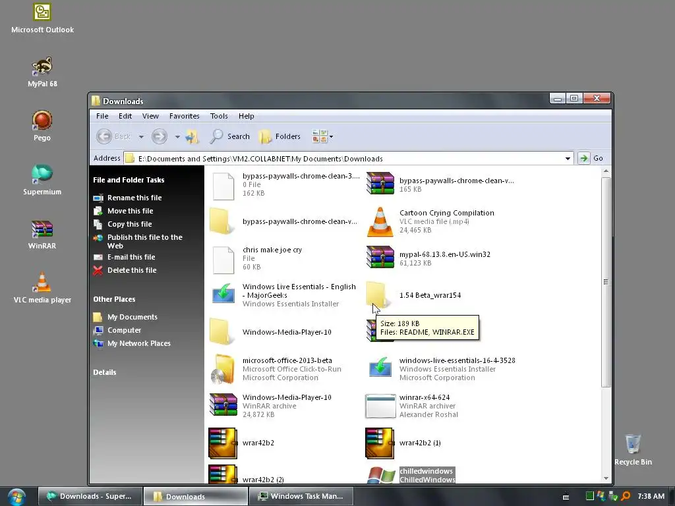The image size is (675, 506).
Task: Open the Favorites menu
Action: [x=185, y=116]
